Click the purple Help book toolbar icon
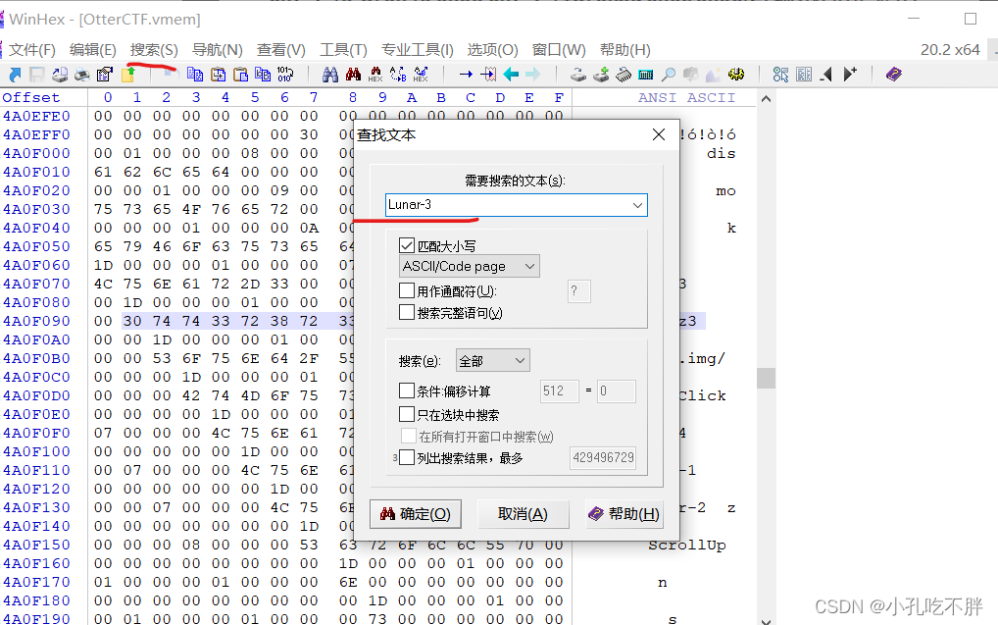Viewport: 998px width, 625px height. pyautogui.click(x=894, y=75)
